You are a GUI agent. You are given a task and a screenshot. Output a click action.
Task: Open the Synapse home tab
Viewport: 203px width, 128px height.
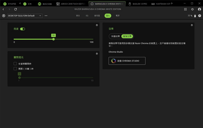tap(10, 4)
